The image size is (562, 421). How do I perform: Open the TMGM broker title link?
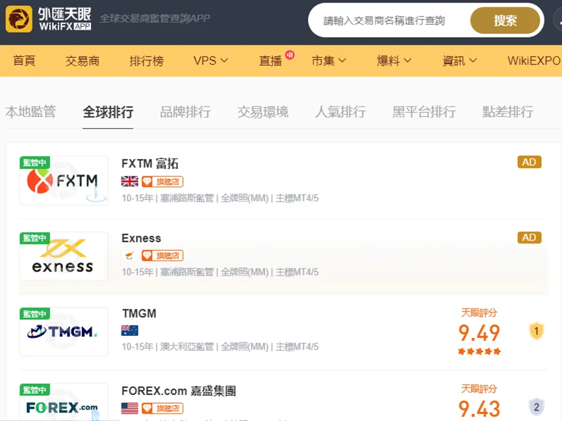point(139,314)
